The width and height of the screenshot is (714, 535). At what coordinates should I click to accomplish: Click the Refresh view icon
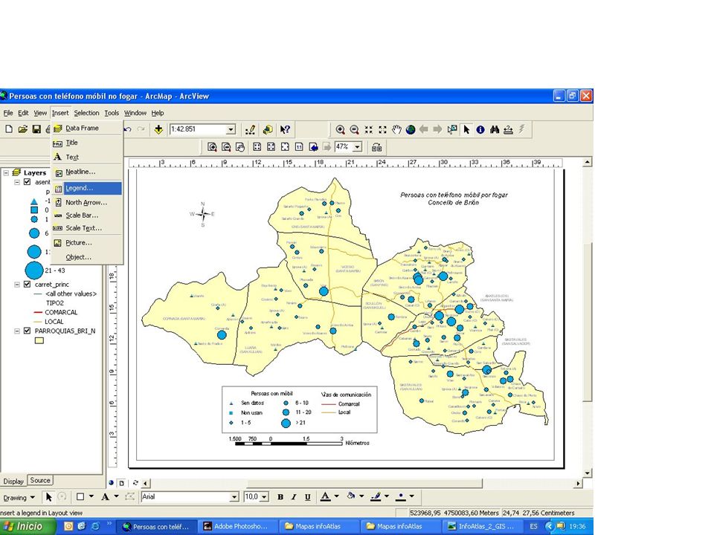tap(135, 483)
